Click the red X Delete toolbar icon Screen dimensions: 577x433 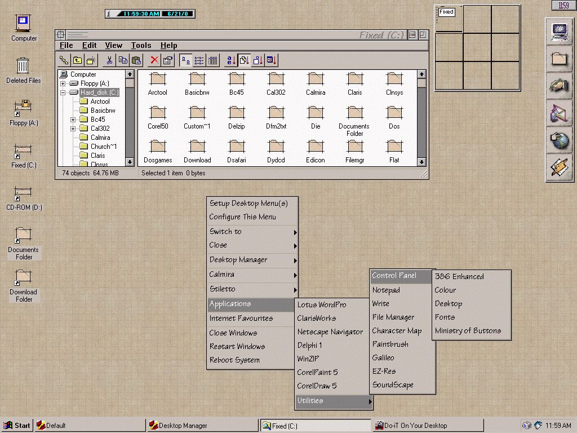154,60
